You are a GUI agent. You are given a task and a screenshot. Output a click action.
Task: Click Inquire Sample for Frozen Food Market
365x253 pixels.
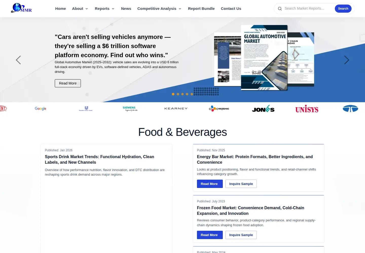click(241, 235)
